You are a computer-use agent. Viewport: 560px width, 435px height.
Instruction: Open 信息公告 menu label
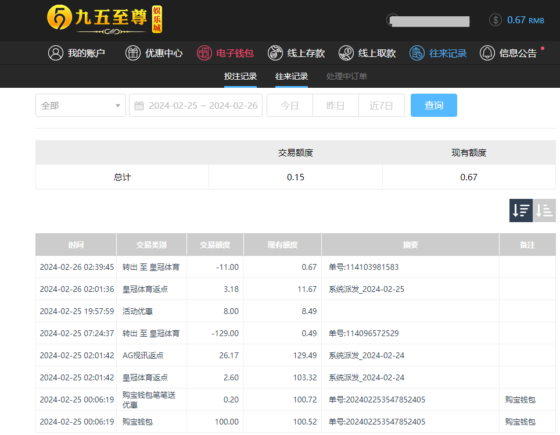518,53
